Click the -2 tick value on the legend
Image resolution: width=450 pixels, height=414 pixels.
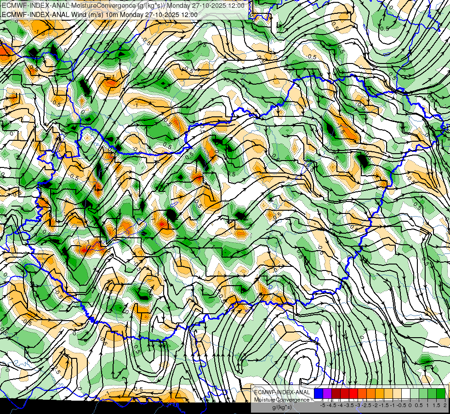[x=375, y=405]
